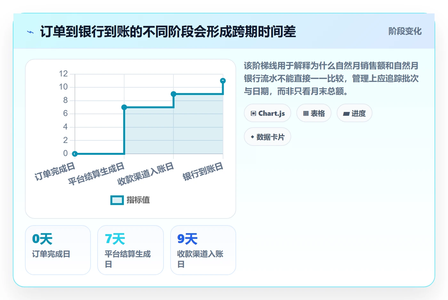This screenshot has width=448, height=300.
Task: Open the 9天 收款渠道入账日 card
Action: click(203, 250)
